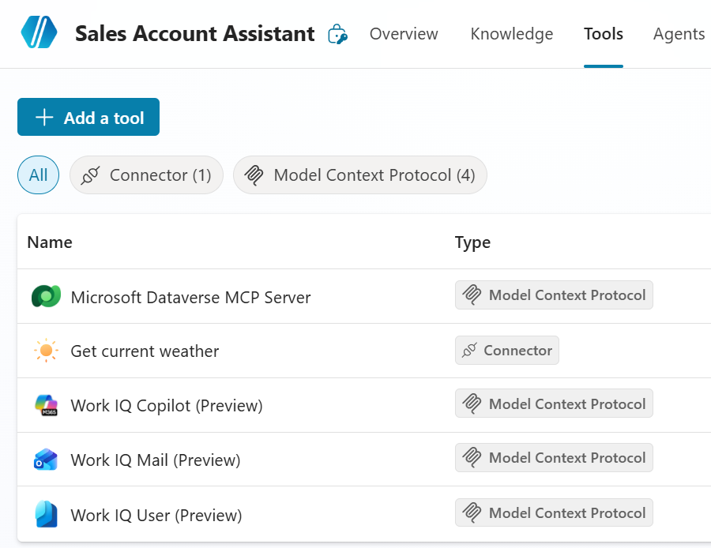Click the Work IQ Copilot M365 icon
Viewport: 711px width, 548px height.
pos(47,405)
